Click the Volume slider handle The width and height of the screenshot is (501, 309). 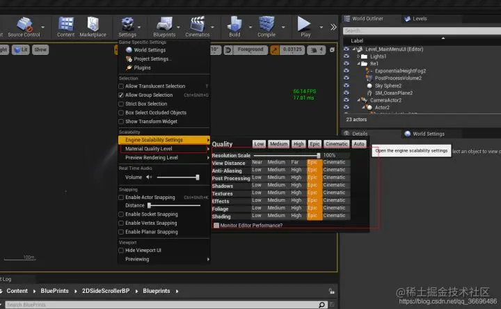198,177
